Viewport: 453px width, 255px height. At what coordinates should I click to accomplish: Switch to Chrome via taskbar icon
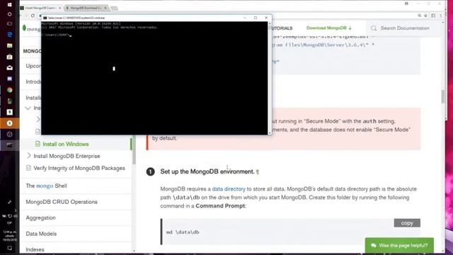9,90
